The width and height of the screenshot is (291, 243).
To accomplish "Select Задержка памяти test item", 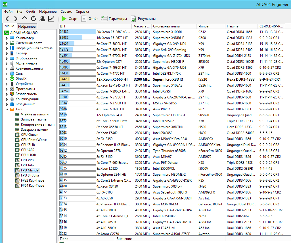I will (35, 130).
